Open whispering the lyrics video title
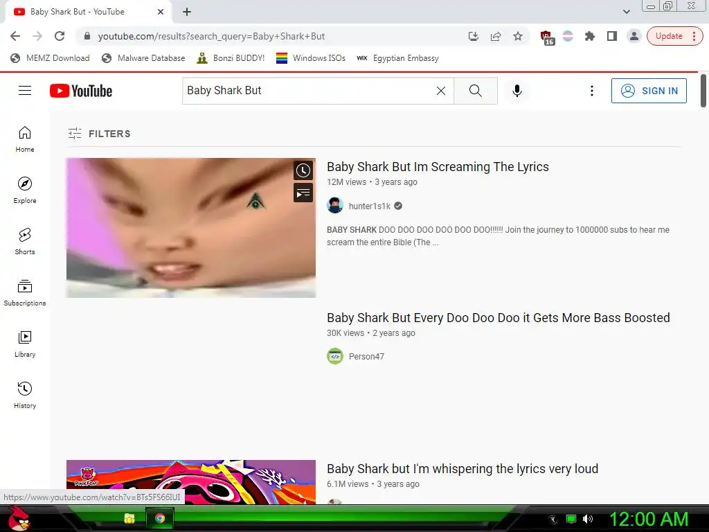Viewport: 709px width, 532px height. pyautogui.click(x=463, y=469)
